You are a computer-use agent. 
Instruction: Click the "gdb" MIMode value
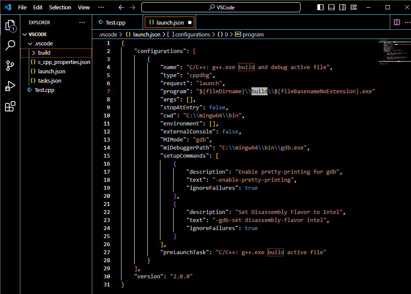201,139
